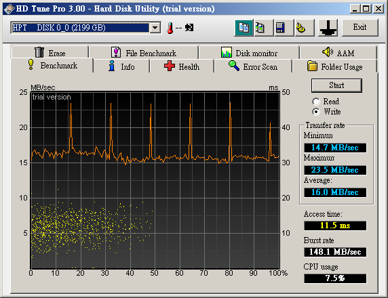
Task: Click the floppy disk save screenshot icon
Action: pos(284,28)
